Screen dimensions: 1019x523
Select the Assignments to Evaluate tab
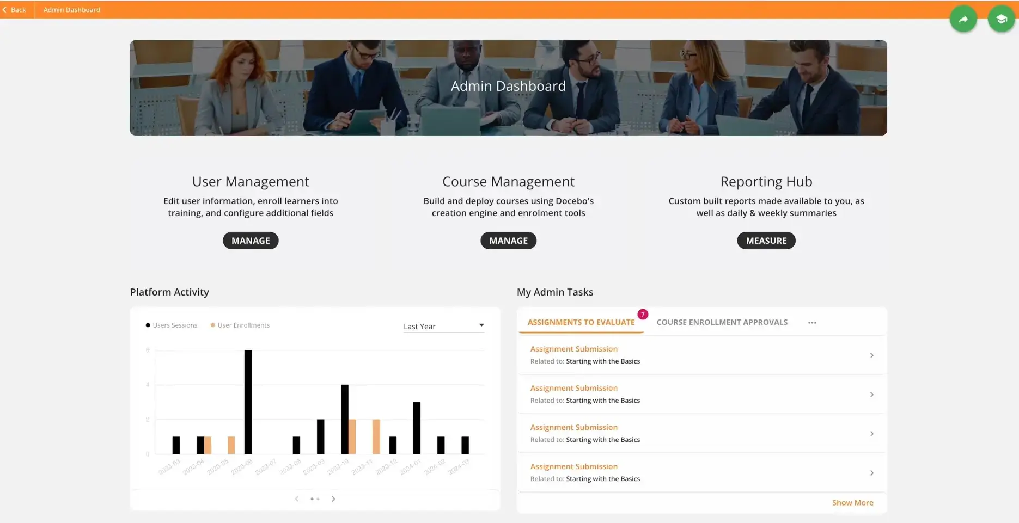pyautogui.click(x=581, y=322)
